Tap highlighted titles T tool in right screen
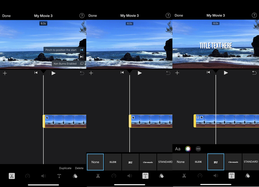Screen dimensions: 259x187 232,176
